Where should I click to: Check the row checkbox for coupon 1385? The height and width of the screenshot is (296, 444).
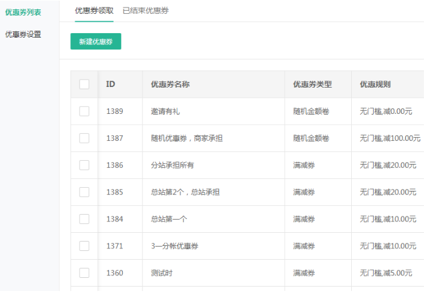(84, 192)
